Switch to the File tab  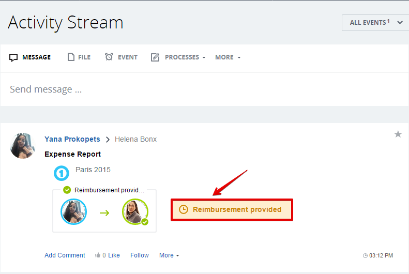(79, 57)
